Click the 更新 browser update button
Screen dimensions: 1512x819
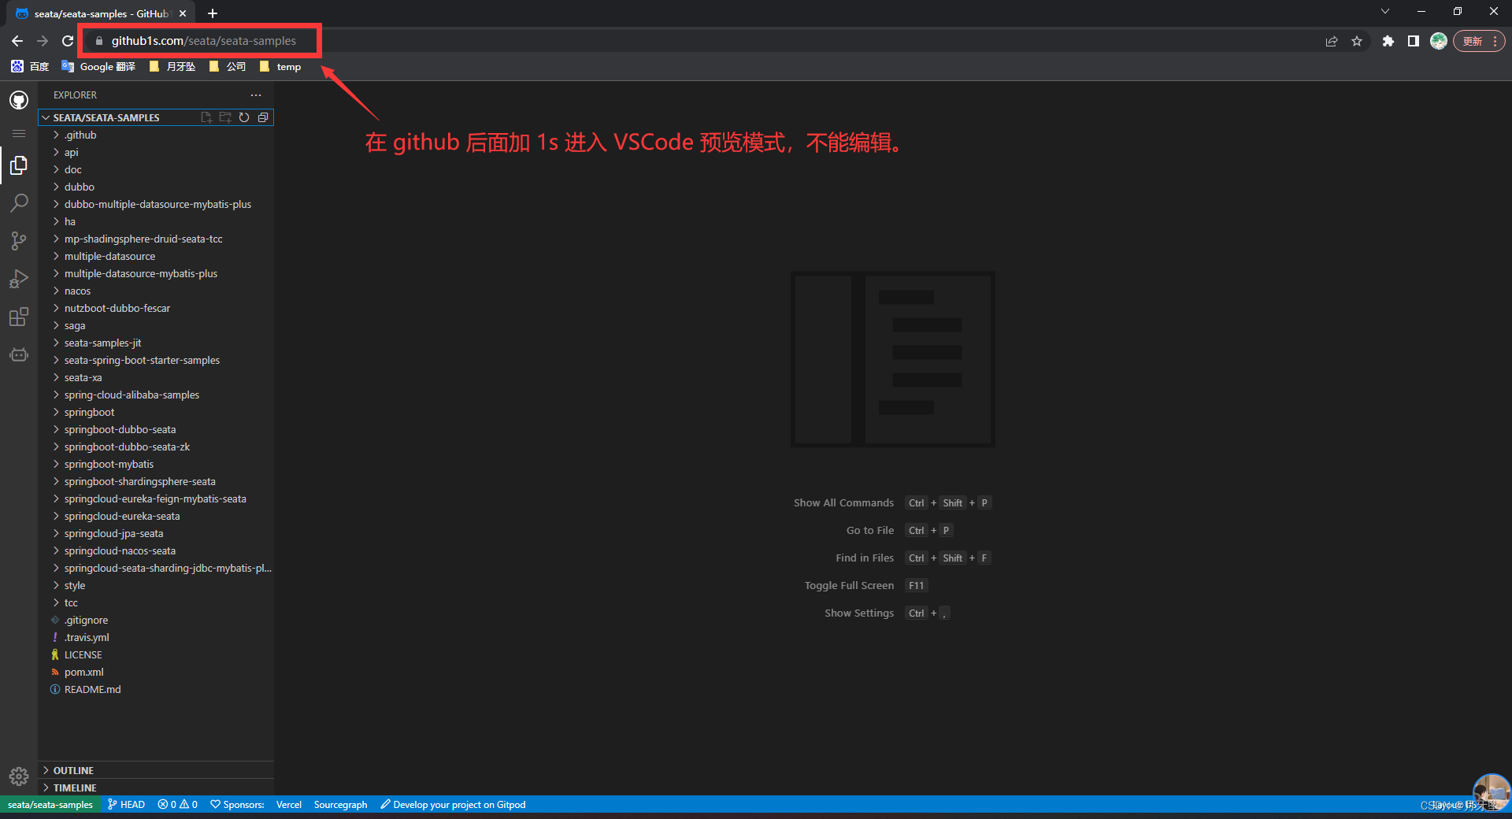(x=1480, y=41)
